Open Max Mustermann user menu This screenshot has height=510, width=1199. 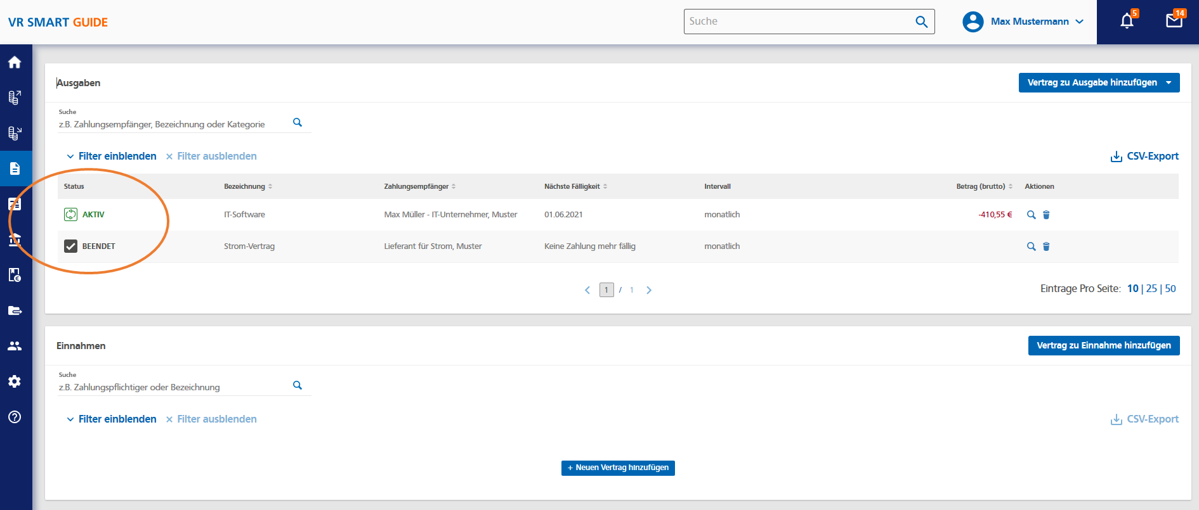click(1023, 22)
